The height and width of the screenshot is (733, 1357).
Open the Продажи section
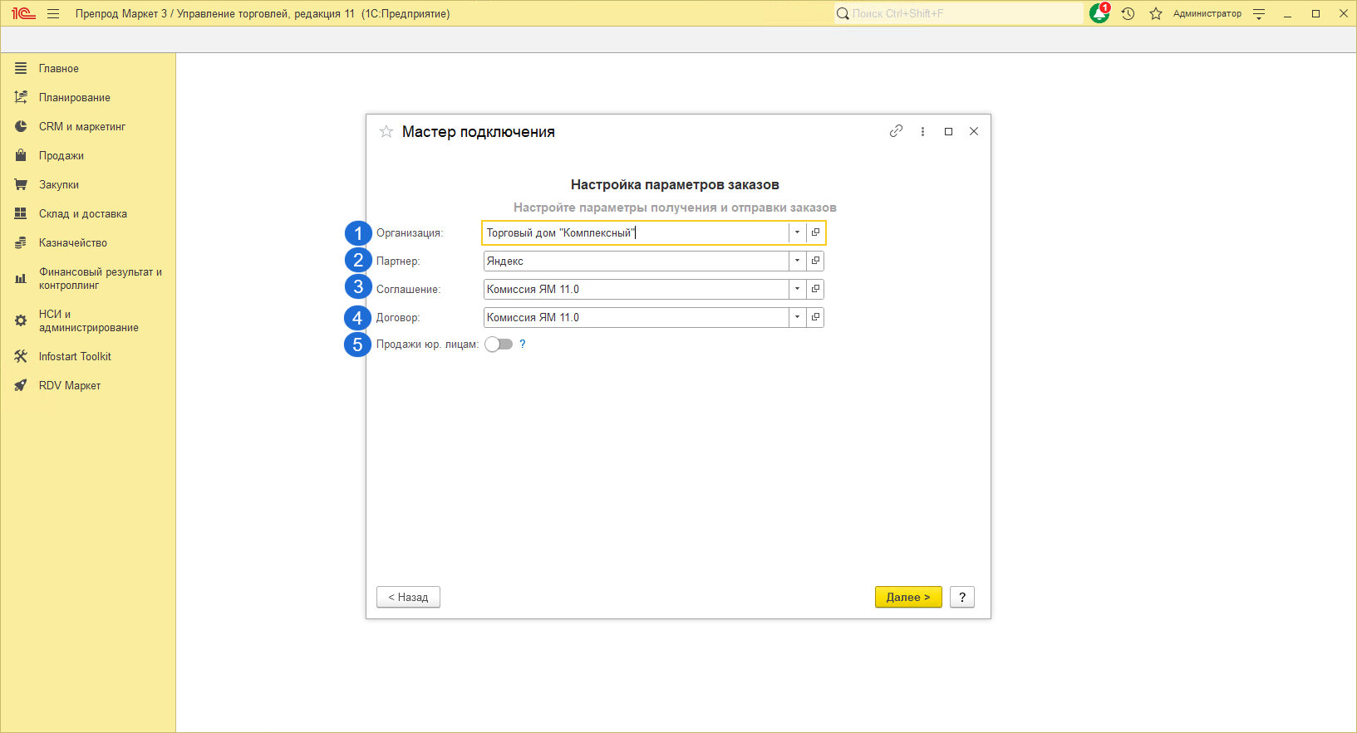61,156
